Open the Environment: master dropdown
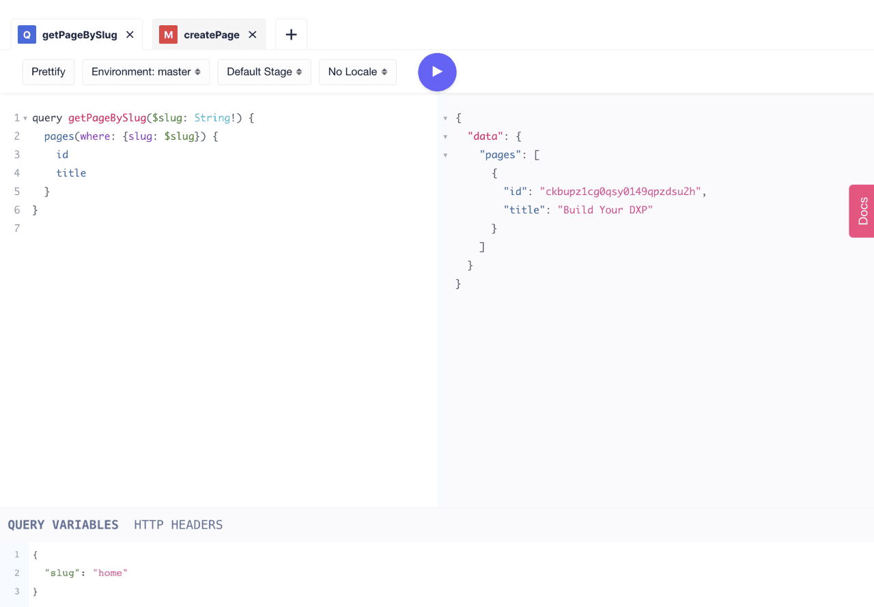The width and height of the screenshot is (874, 607). (x=145, y=72)
